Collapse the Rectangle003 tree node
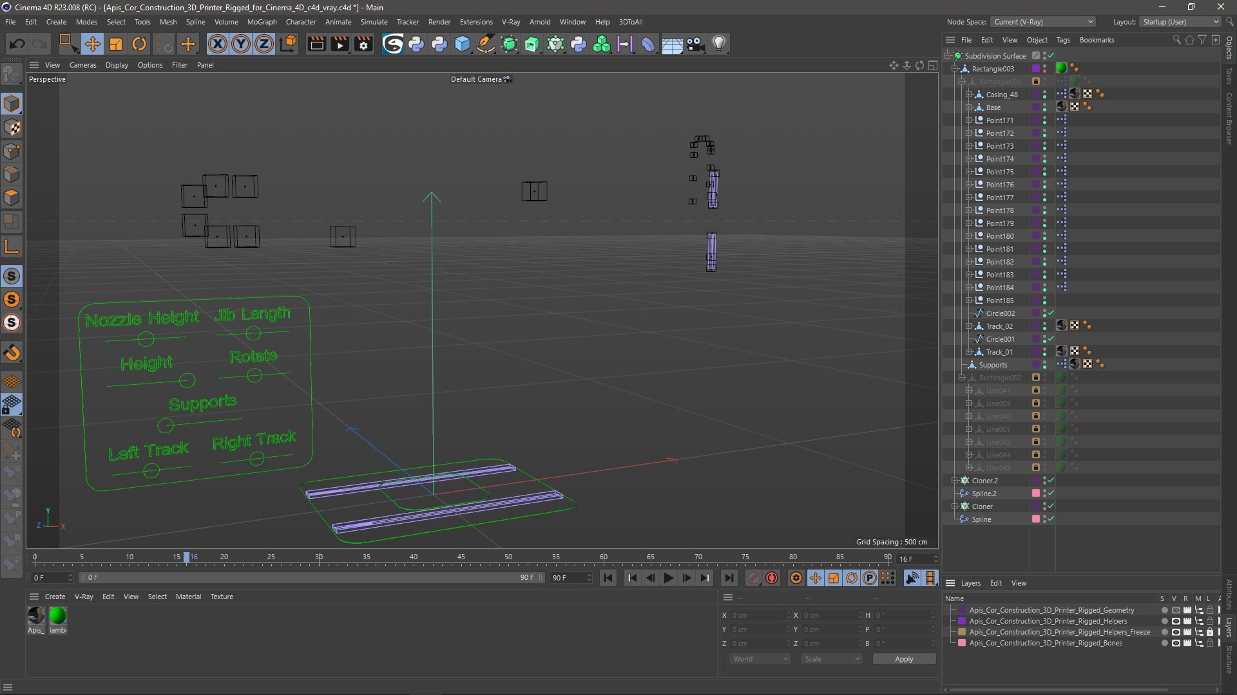The height and width of the screenshot is (695, 1237). pos(955,69)
